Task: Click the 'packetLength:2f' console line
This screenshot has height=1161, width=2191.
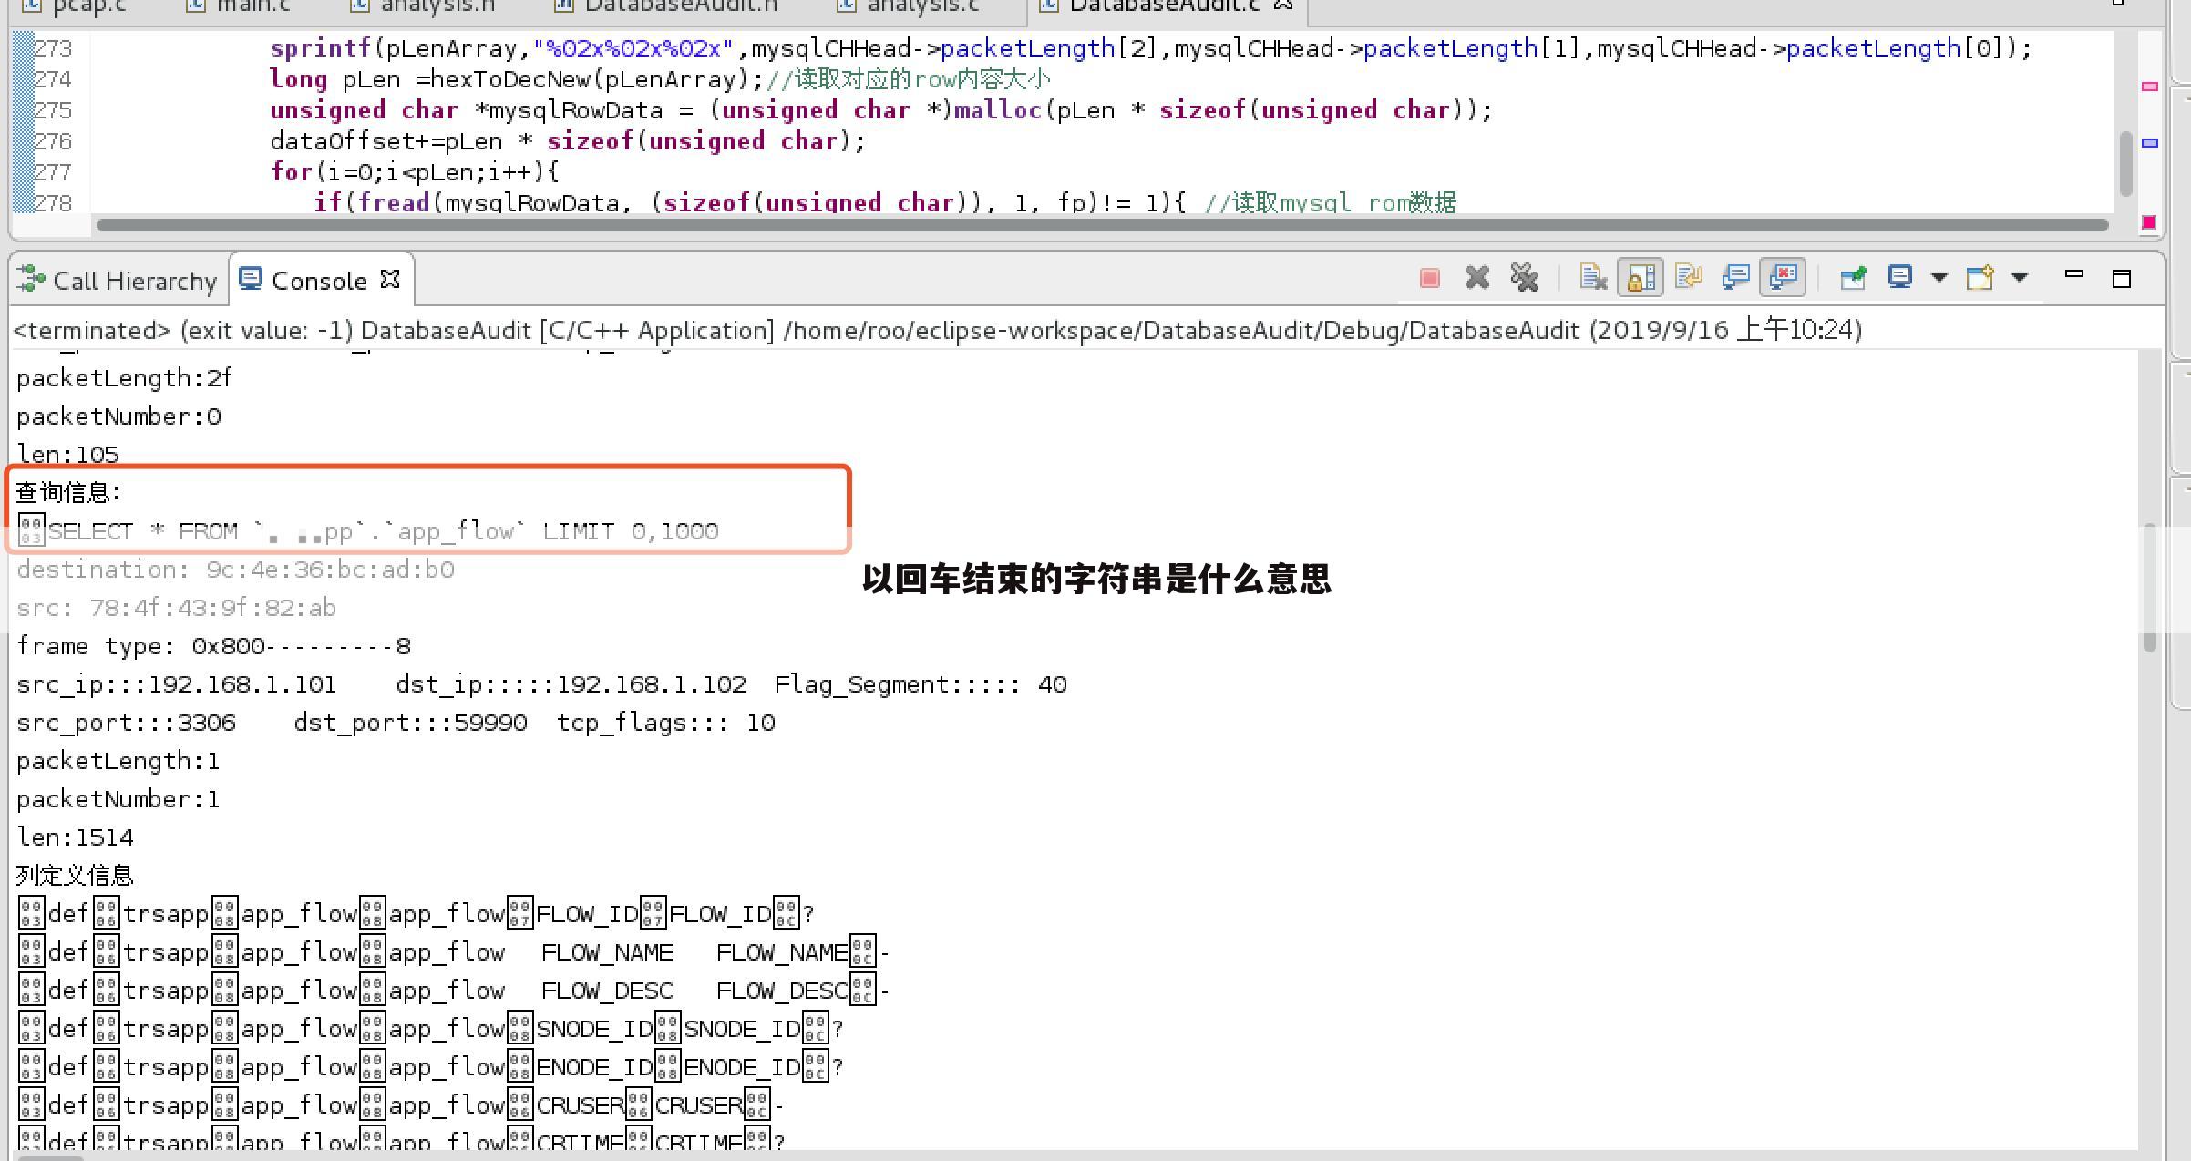Action: coord(125,378)
